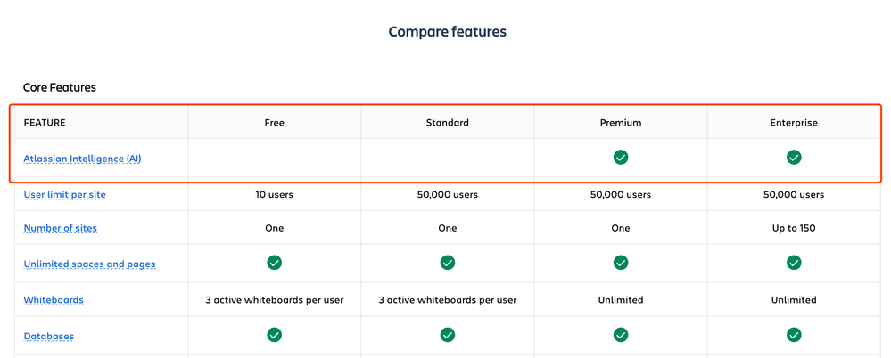This screenshot has height=358, width=891.
Task: Open the User limit per site link
Action: coord(65,195)
